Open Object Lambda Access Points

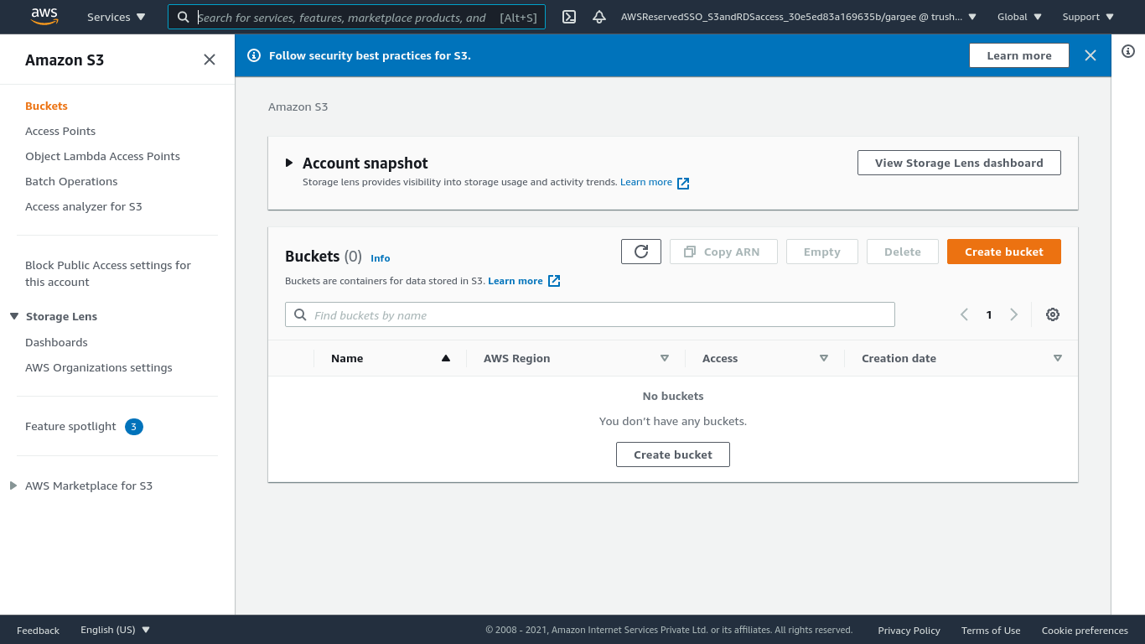pyautogui.click(x=102, y=156)
